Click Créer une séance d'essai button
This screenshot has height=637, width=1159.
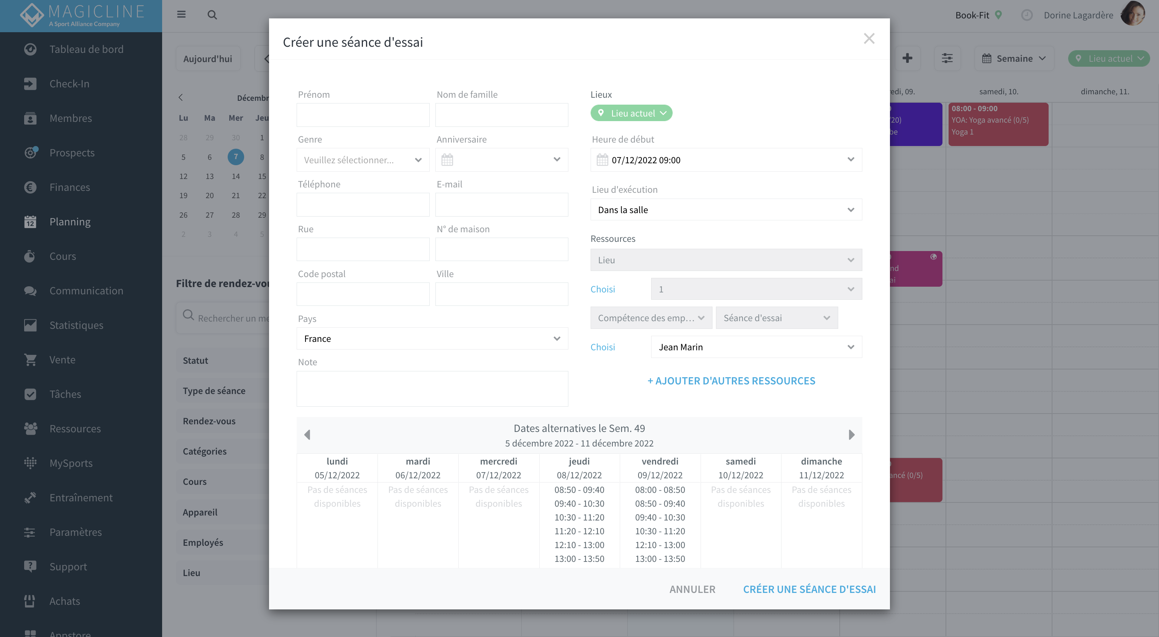(x=809, y=589)
